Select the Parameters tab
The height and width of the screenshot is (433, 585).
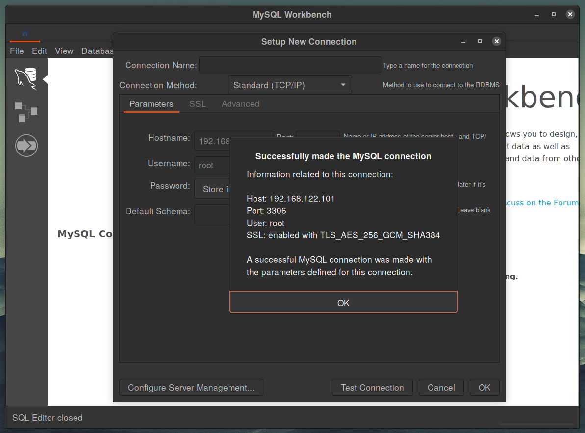151,104
